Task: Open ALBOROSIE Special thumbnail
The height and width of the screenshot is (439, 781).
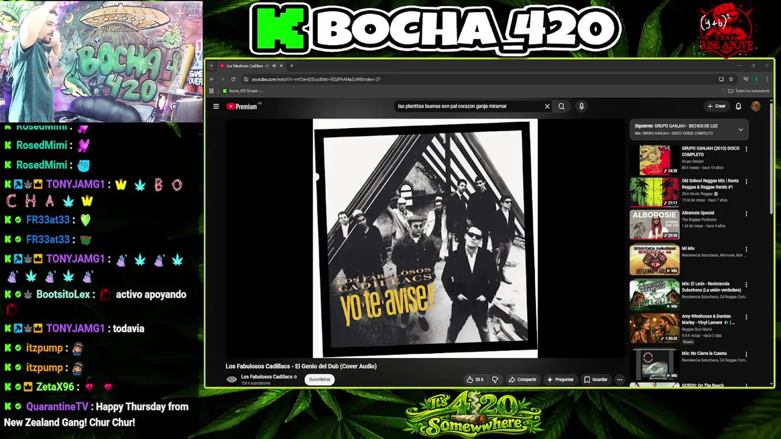Action: click(x=654, y=224)
